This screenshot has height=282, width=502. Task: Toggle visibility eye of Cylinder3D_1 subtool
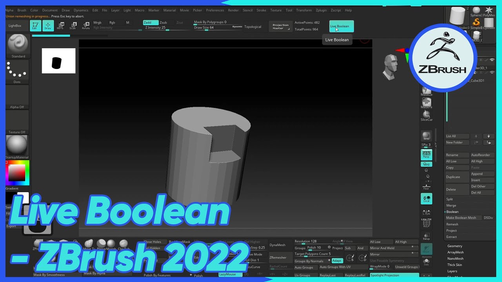(492, 60)
